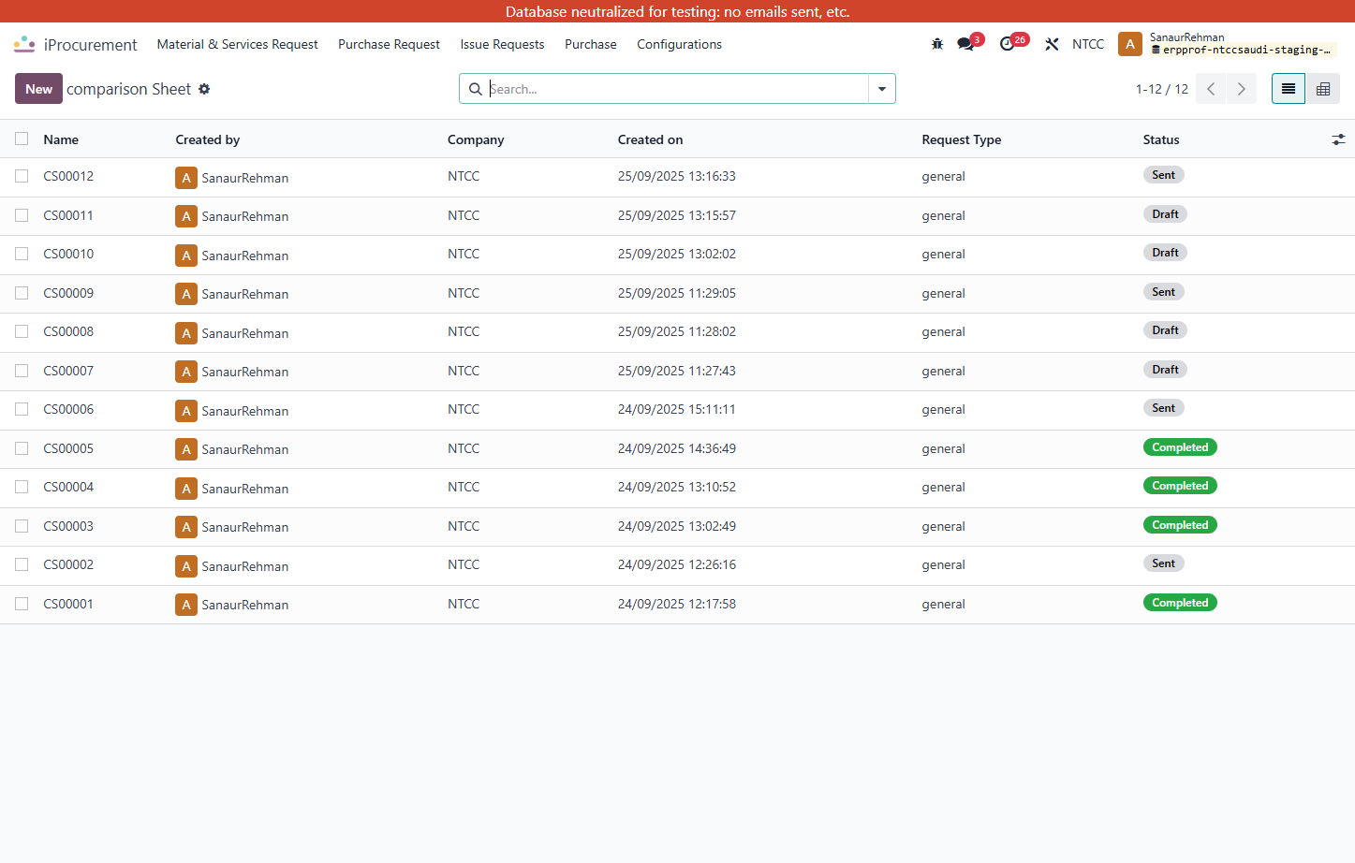Click Draft status badge of CS00011

[x=1166, y=214]
